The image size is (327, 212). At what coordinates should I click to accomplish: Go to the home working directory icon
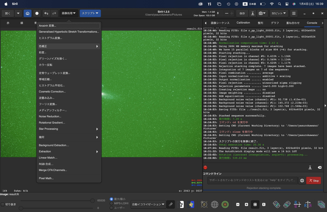(x=27, y=13)
